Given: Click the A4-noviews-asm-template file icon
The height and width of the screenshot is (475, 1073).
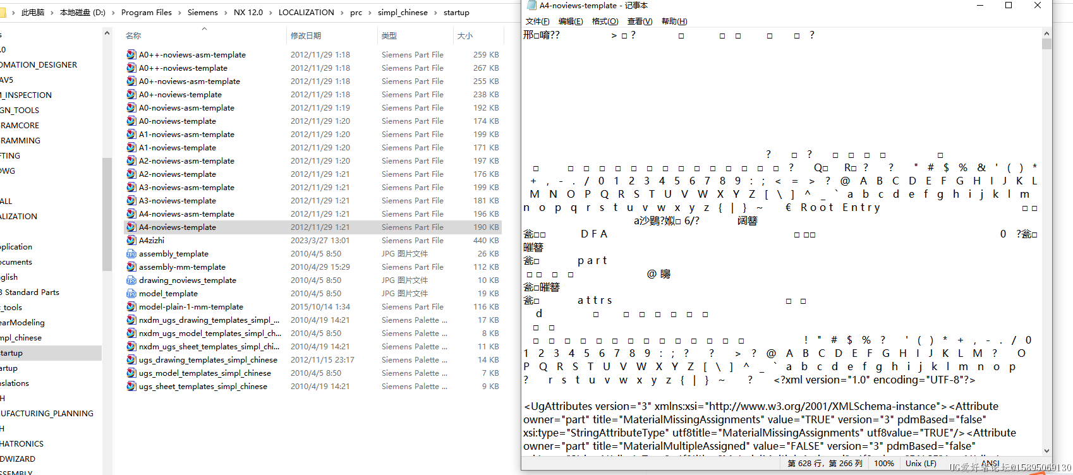Looking at the screenshot, I should [131, 213].
